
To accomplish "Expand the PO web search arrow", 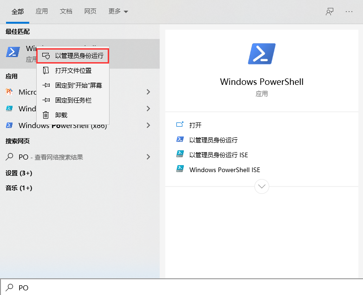I will click(x=148, y=157).
